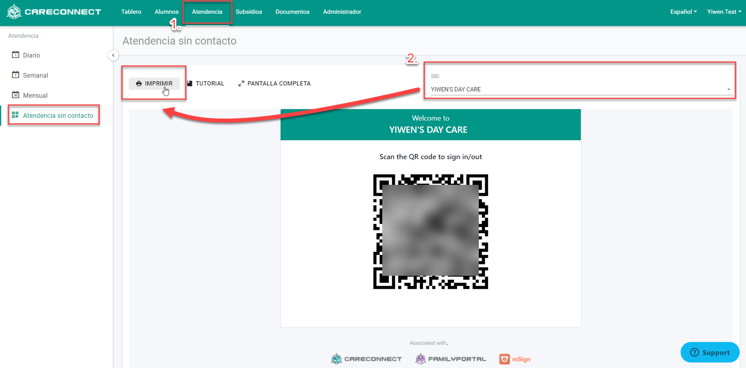Screen dimensions: 746x368
Task: Click the Semanal calendar icon
Action: click(15, 75)
